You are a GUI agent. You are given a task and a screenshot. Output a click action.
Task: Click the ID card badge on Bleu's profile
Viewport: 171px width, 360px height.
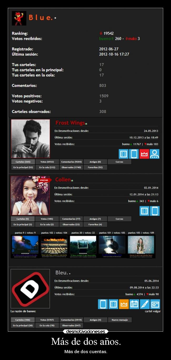155,304
